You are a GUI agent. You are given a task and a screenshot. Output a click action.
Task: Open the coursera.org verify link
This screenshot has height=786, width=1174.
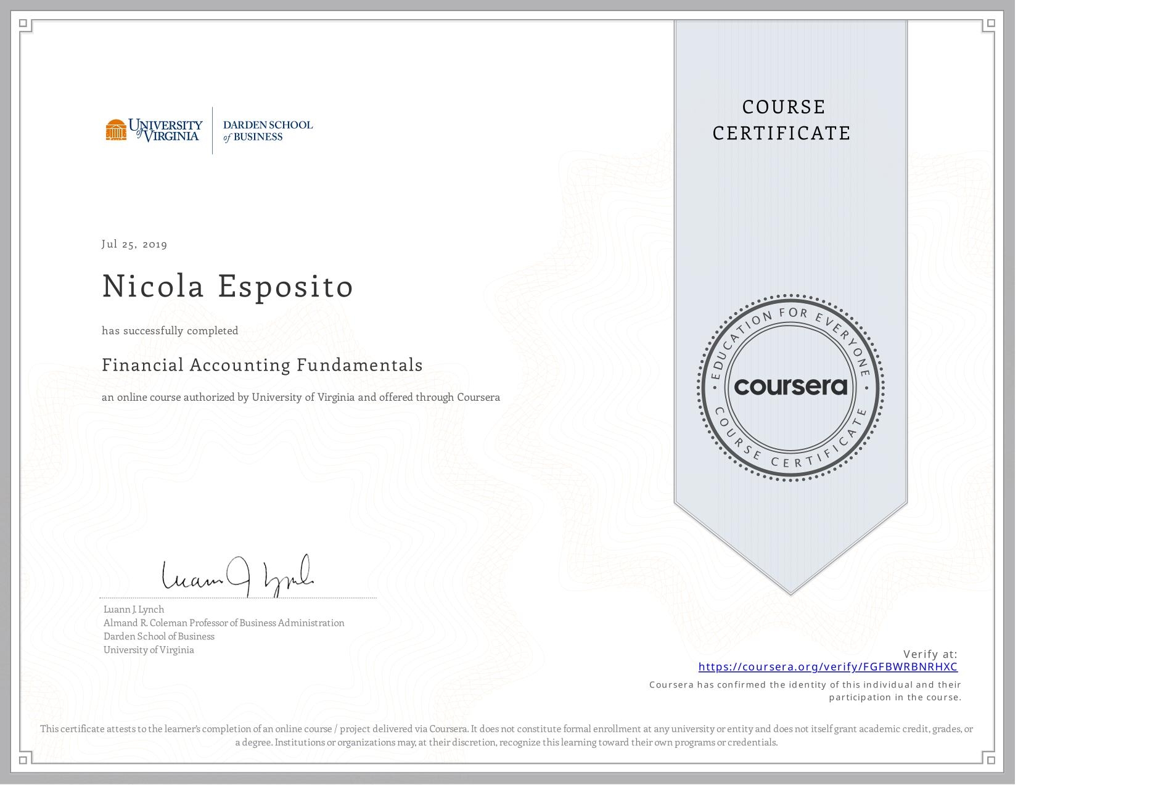827,666
